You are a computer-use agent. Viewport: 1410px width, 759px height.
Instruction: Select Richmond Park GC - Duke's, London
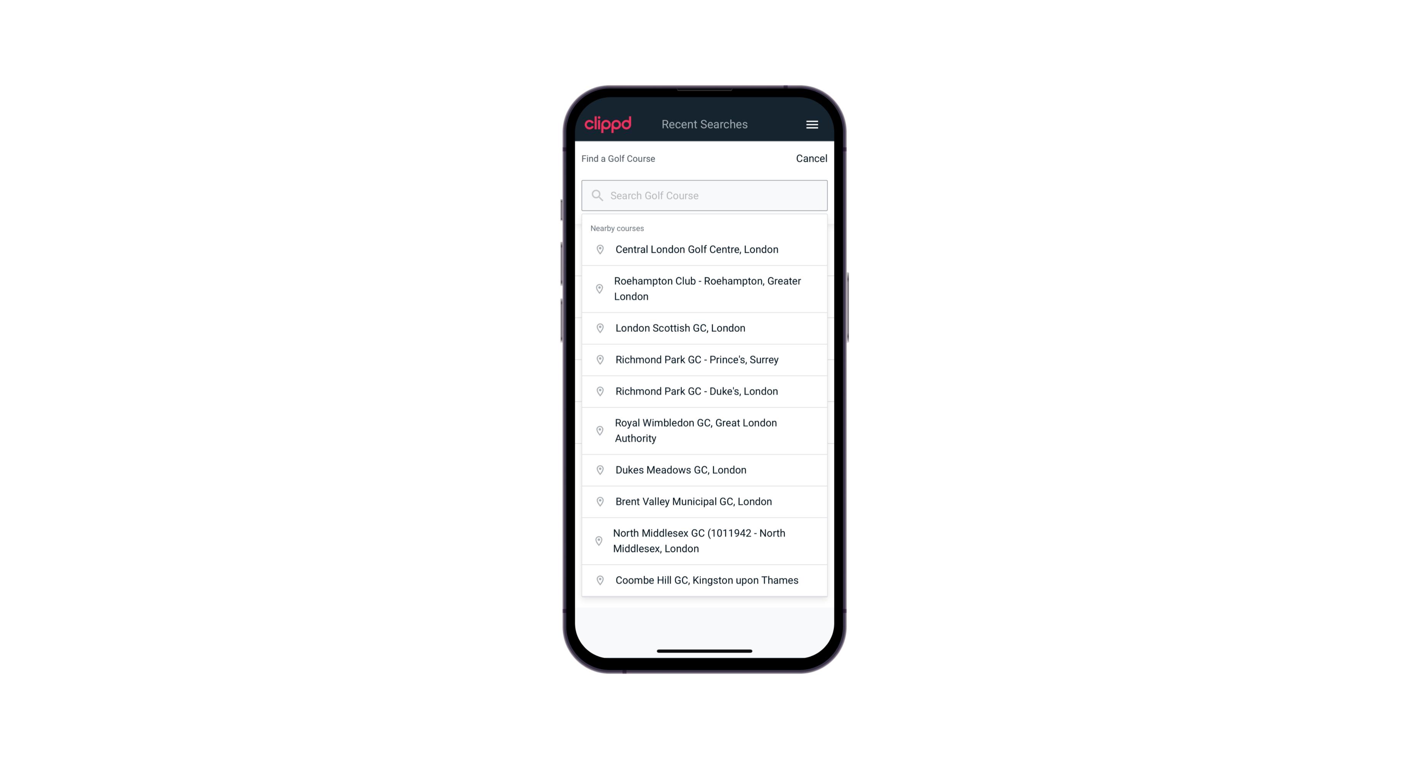click(x=705, y=391)
